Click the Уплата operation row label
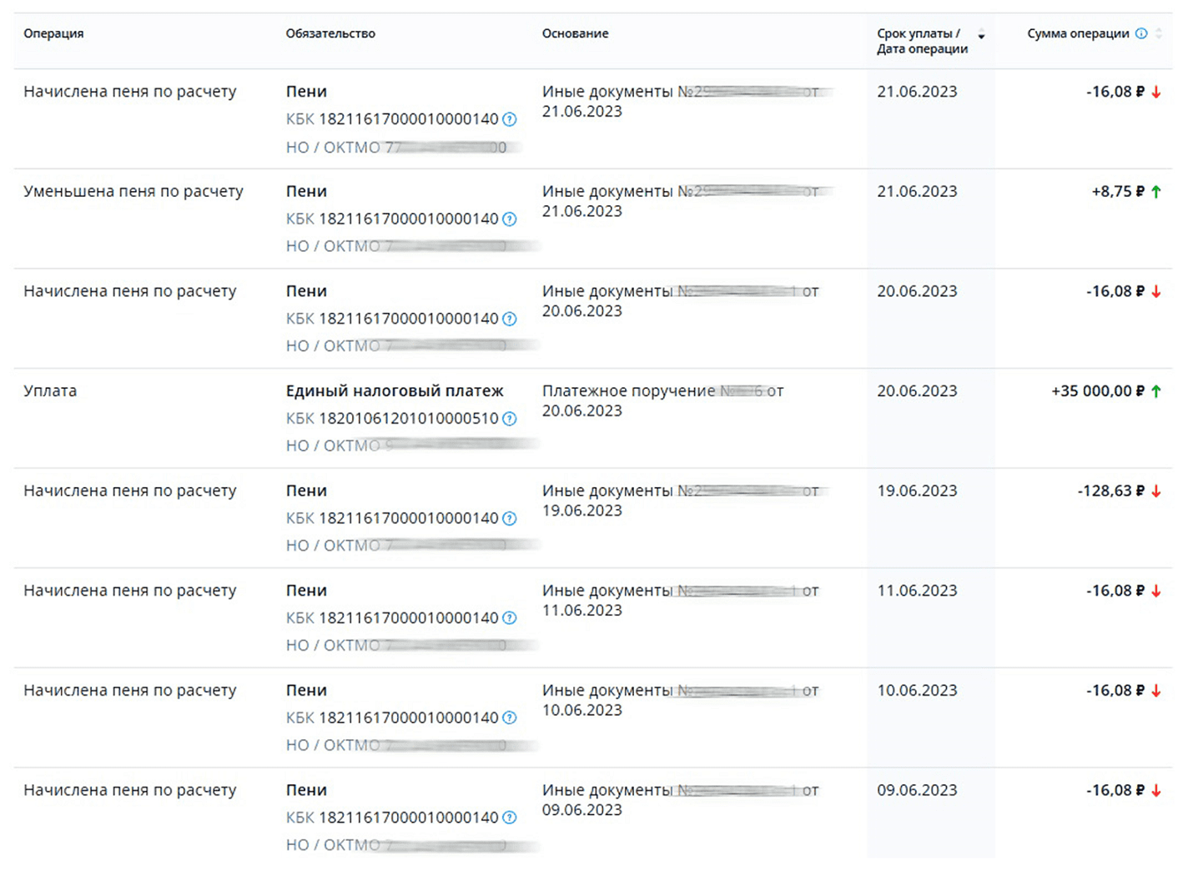1183x876 pixels. pos(50,391)
